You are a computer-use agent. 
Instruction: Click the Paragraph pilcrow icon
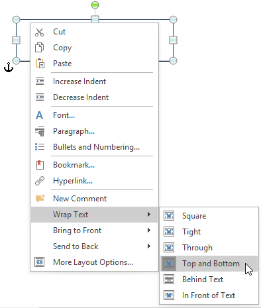40,131
